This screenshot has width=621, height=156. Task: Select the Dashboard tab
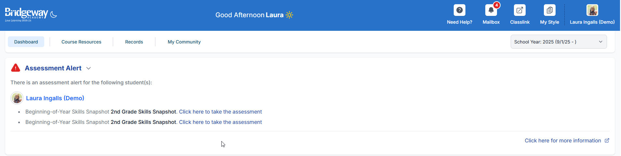point(26,42)
